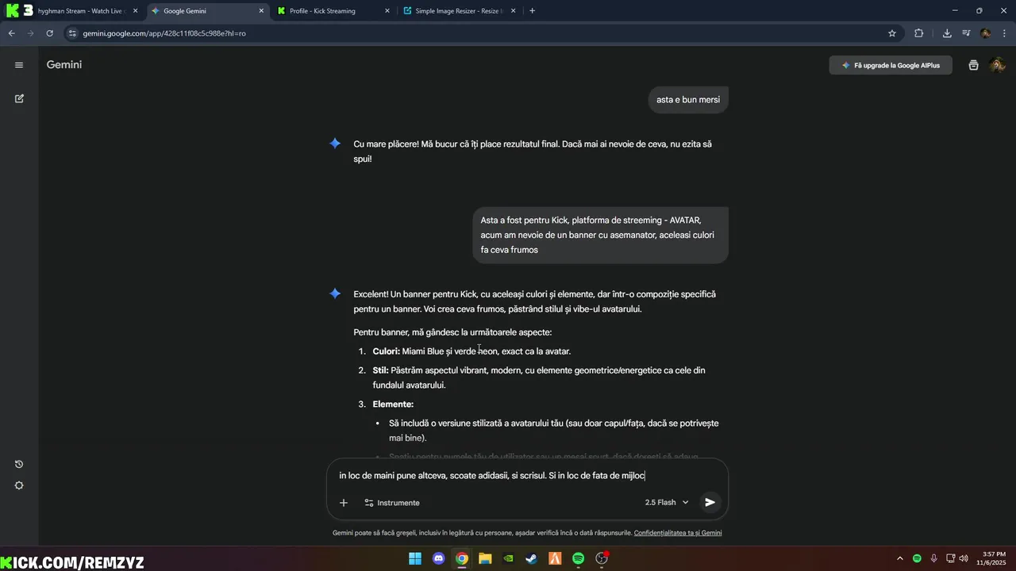
Task: Open the Windows Start menu
Action: [x=415, y=558]
